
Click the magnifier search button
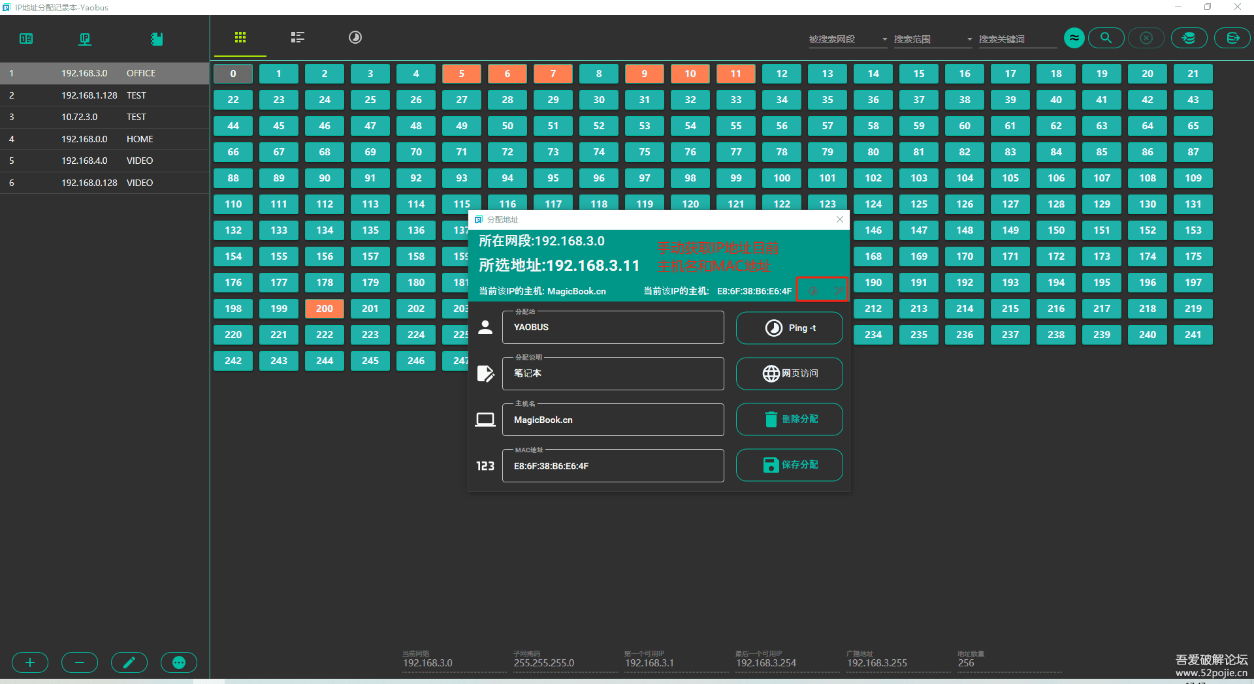pyautogui.click(x=1106, y=38)
